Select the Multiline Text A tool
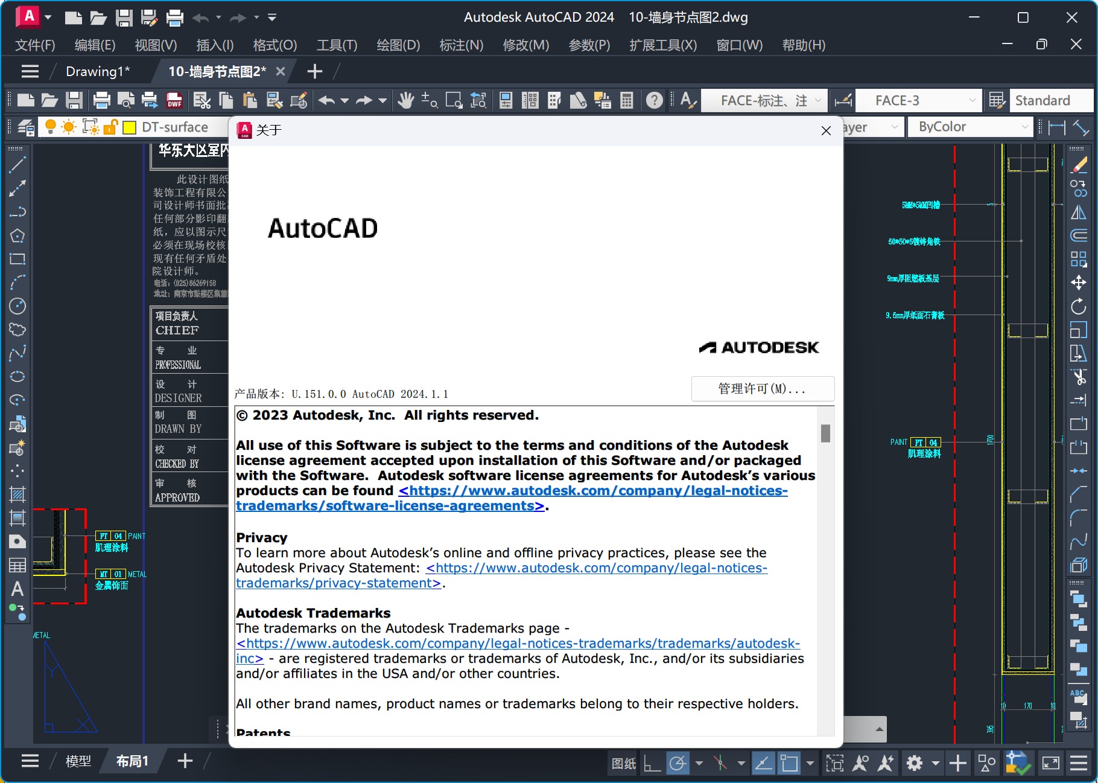 pos(17,589)
